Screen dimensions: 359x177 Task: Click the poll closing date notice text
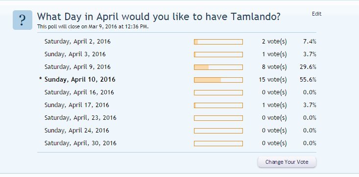click(x=93, y=26)
